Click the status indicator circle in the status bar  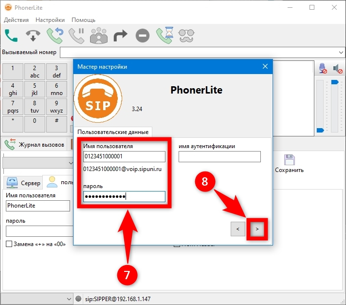(78, 299)
